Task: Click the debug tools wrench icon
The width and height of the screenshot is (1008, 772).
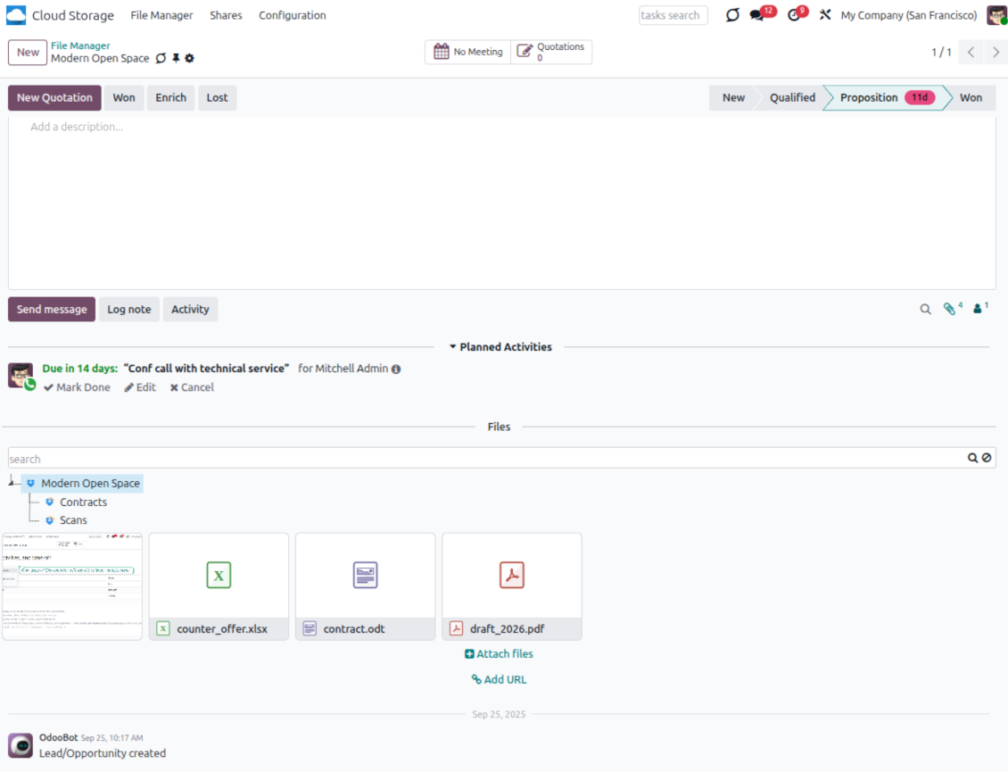Action: tap(825, 15)
